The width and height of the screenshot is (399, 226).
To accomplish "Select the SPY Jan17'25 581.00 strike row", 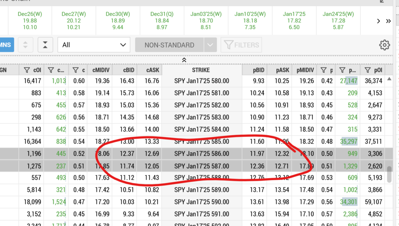I will coord(202,93).
